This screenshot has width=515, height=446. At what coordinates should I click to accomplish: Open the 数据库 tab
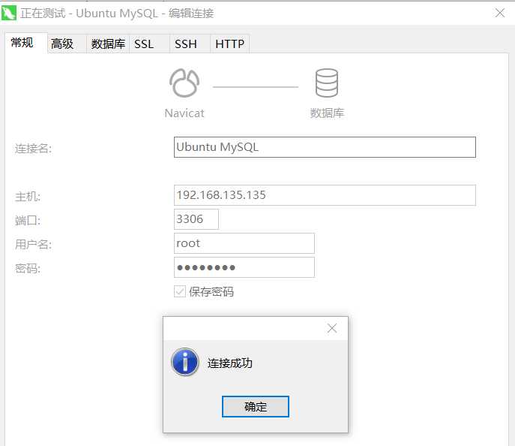pos(108,44)
